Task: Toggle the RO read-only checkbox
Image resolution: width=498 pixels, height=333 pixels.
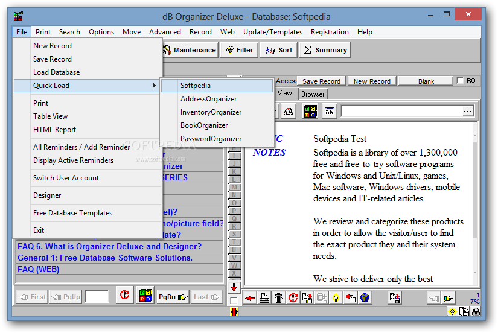Action: pyautogui.click(x=460, y=81)
